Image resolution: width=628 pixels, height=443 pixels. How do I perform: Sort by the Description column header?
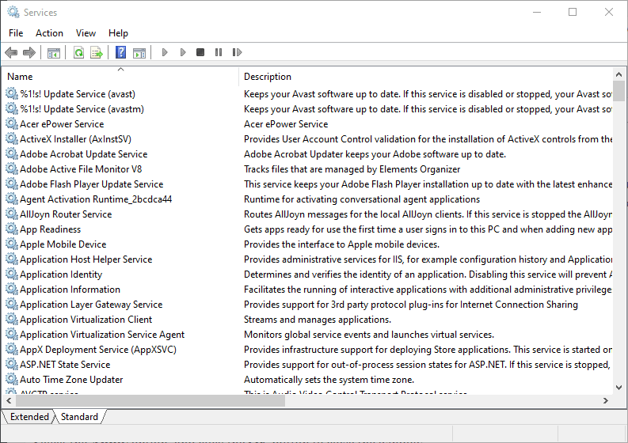pyautogui.click(x=426, y=77)
